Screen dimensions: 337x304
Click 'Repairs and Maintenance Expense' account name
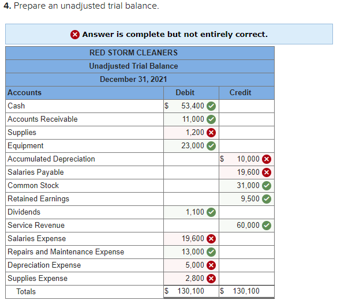[x=66, y=252]
